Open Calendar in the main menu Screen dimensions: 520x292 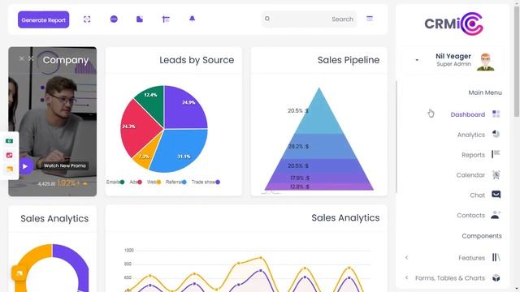click(470, 175)
